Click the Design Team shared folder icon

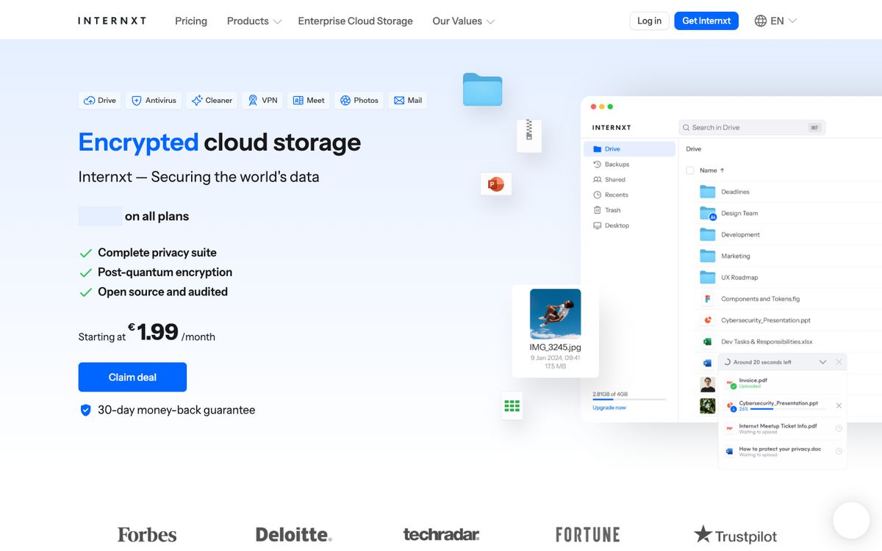(707, 213)
